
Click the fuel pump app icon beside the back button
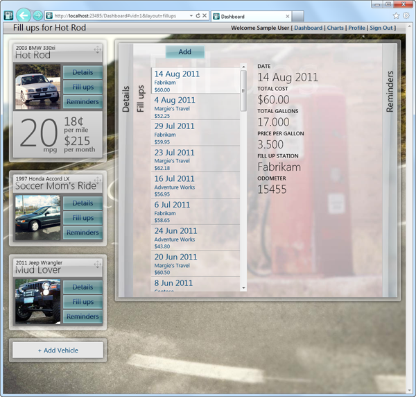8,16
